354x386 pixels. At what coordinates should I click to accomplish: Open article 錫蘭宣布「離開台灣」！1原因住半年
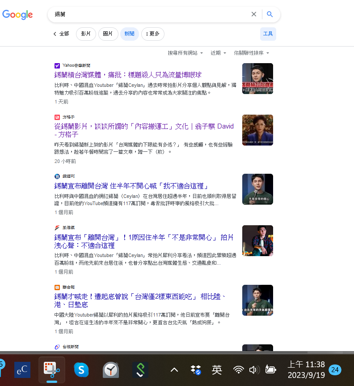tap(144, 241)
